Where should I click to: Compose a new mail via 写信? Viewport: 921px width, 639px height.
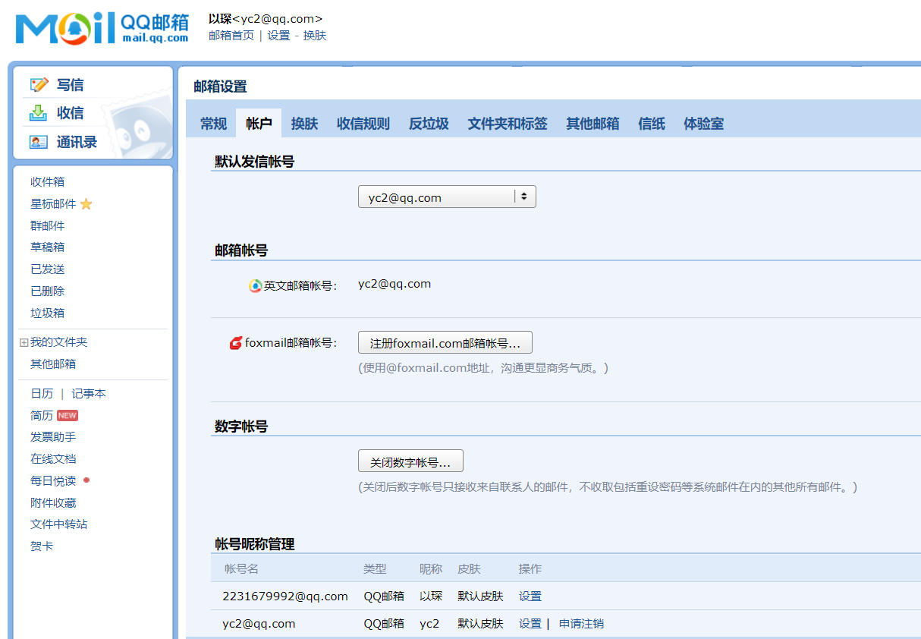tap(70, 84)
